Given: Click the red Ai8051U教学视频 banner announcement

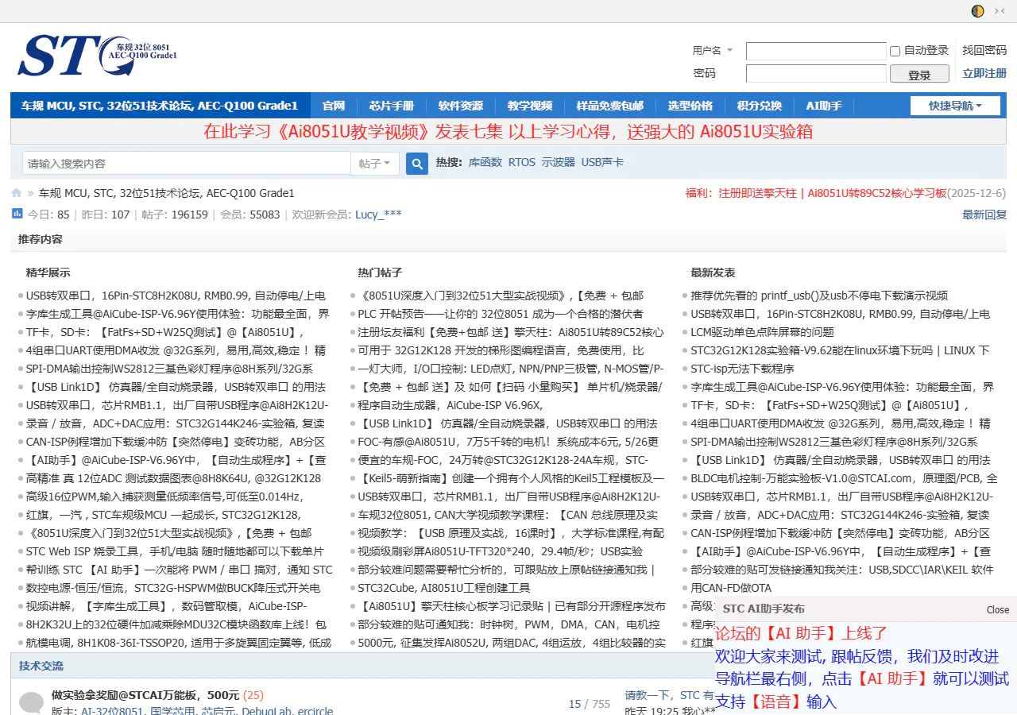Looking at the screenshot, I should (x=508, y=132).
